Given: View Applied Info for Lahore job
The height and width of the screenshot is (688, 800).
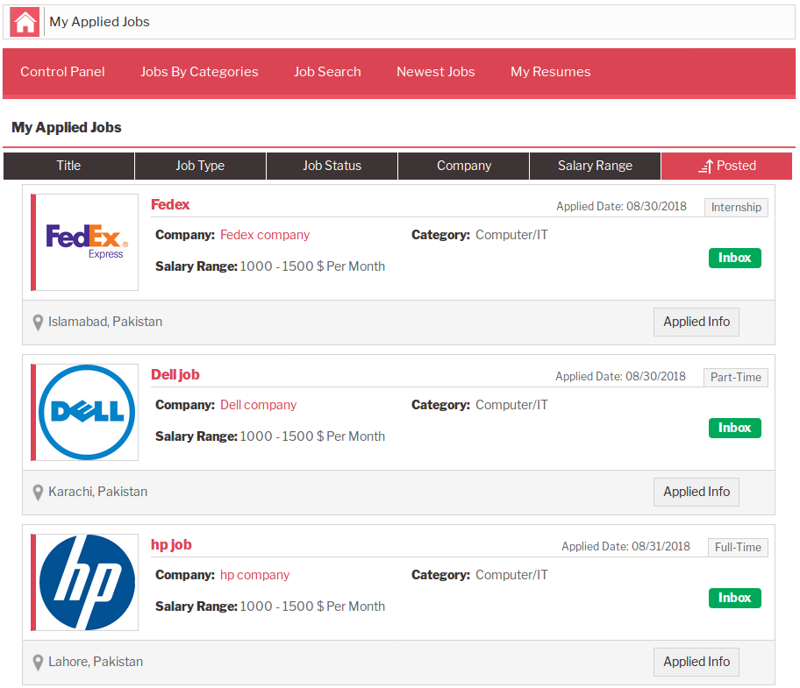Looking at the screenshot, I should 696,662.
